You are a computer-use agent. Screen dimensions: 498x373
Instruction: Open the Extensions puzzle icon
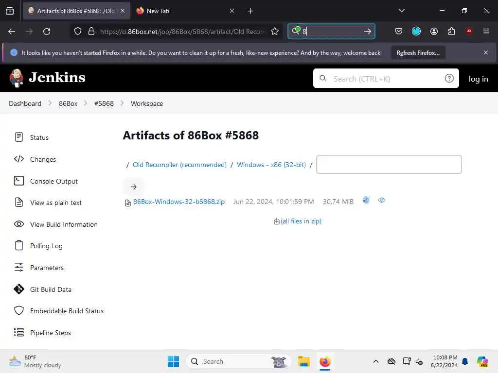click(451, 31)
